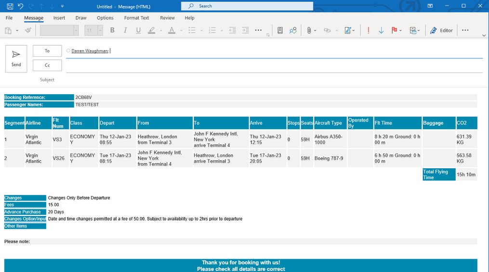Open the Address Book
The width and height of the screenshot is (489, 272).
pyautogui.click(x=280, y=30)
